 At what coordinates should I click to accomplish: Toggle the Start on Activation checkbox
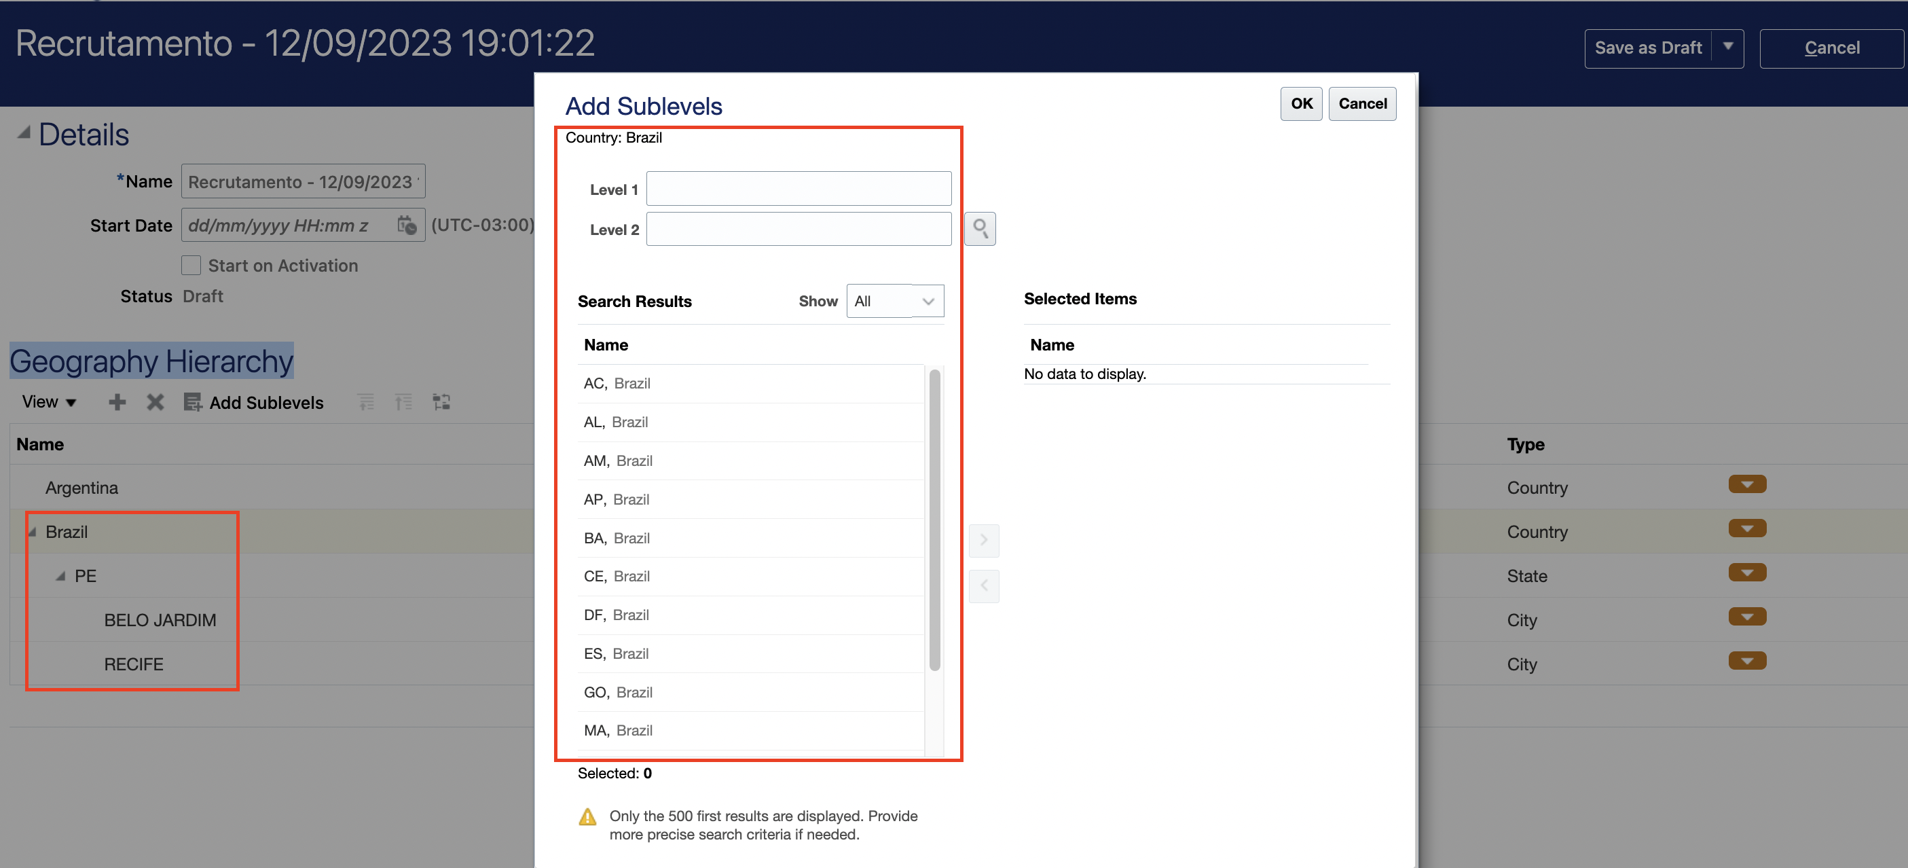point(191,265)
